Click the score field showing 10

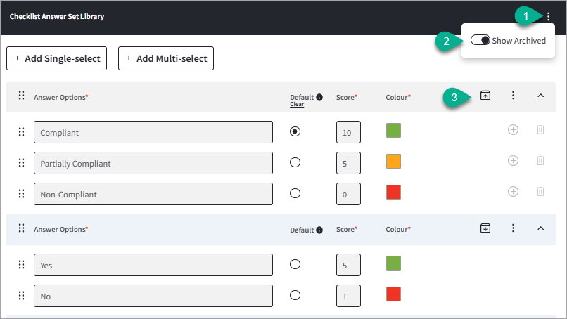point(348,132)
